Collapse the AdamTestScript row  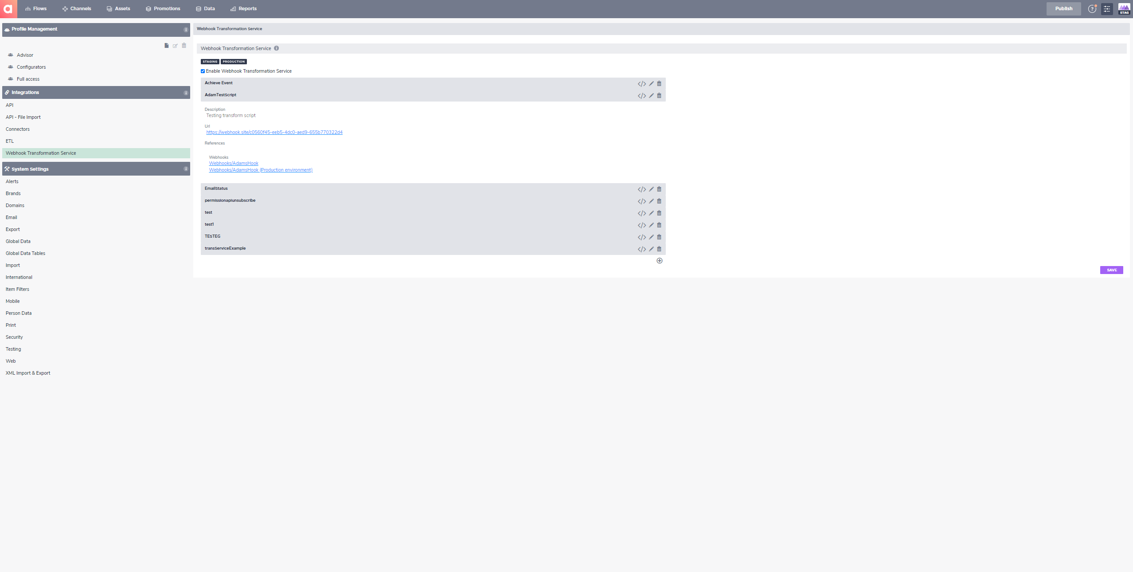click(x=433, y=95)
